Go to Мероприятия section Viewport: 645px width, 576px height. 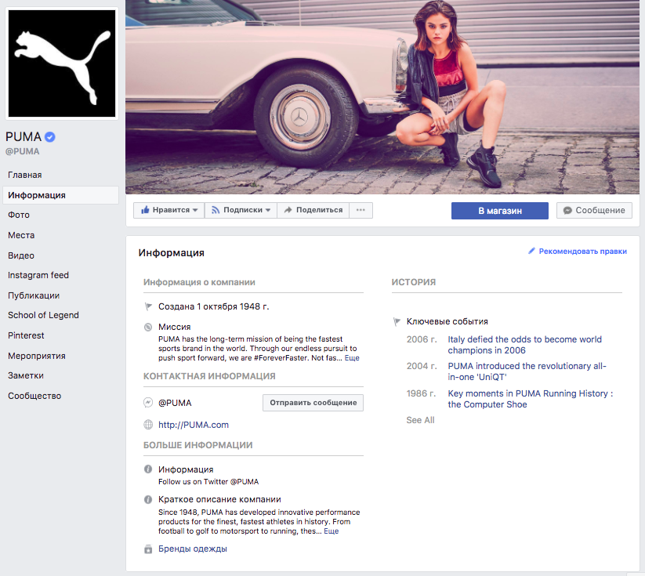(37, 356)
